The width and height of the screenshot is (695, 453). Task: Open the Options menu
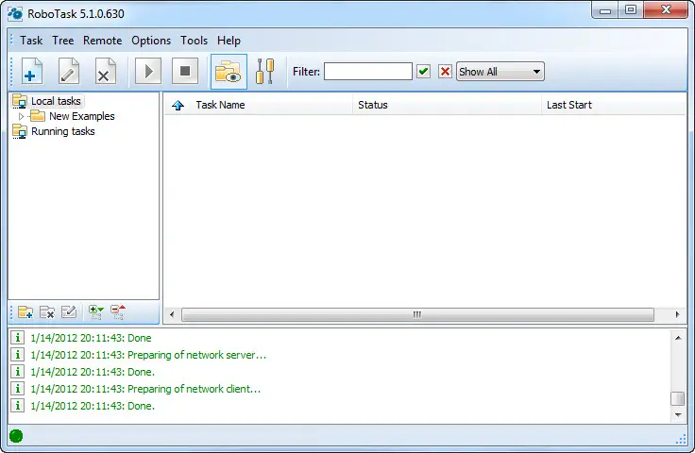pyautogui.click(x=151, y=41)
